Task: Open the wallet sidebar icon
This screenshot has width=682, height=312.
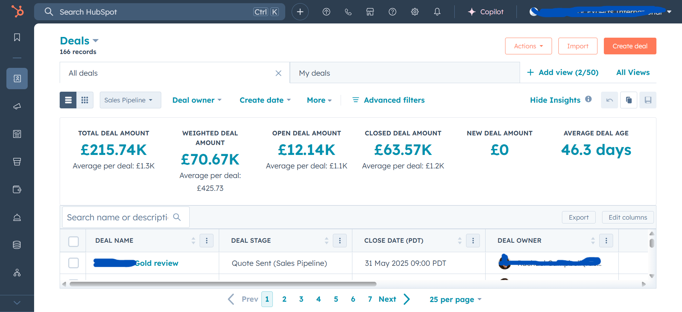Action: pos(17,189)
